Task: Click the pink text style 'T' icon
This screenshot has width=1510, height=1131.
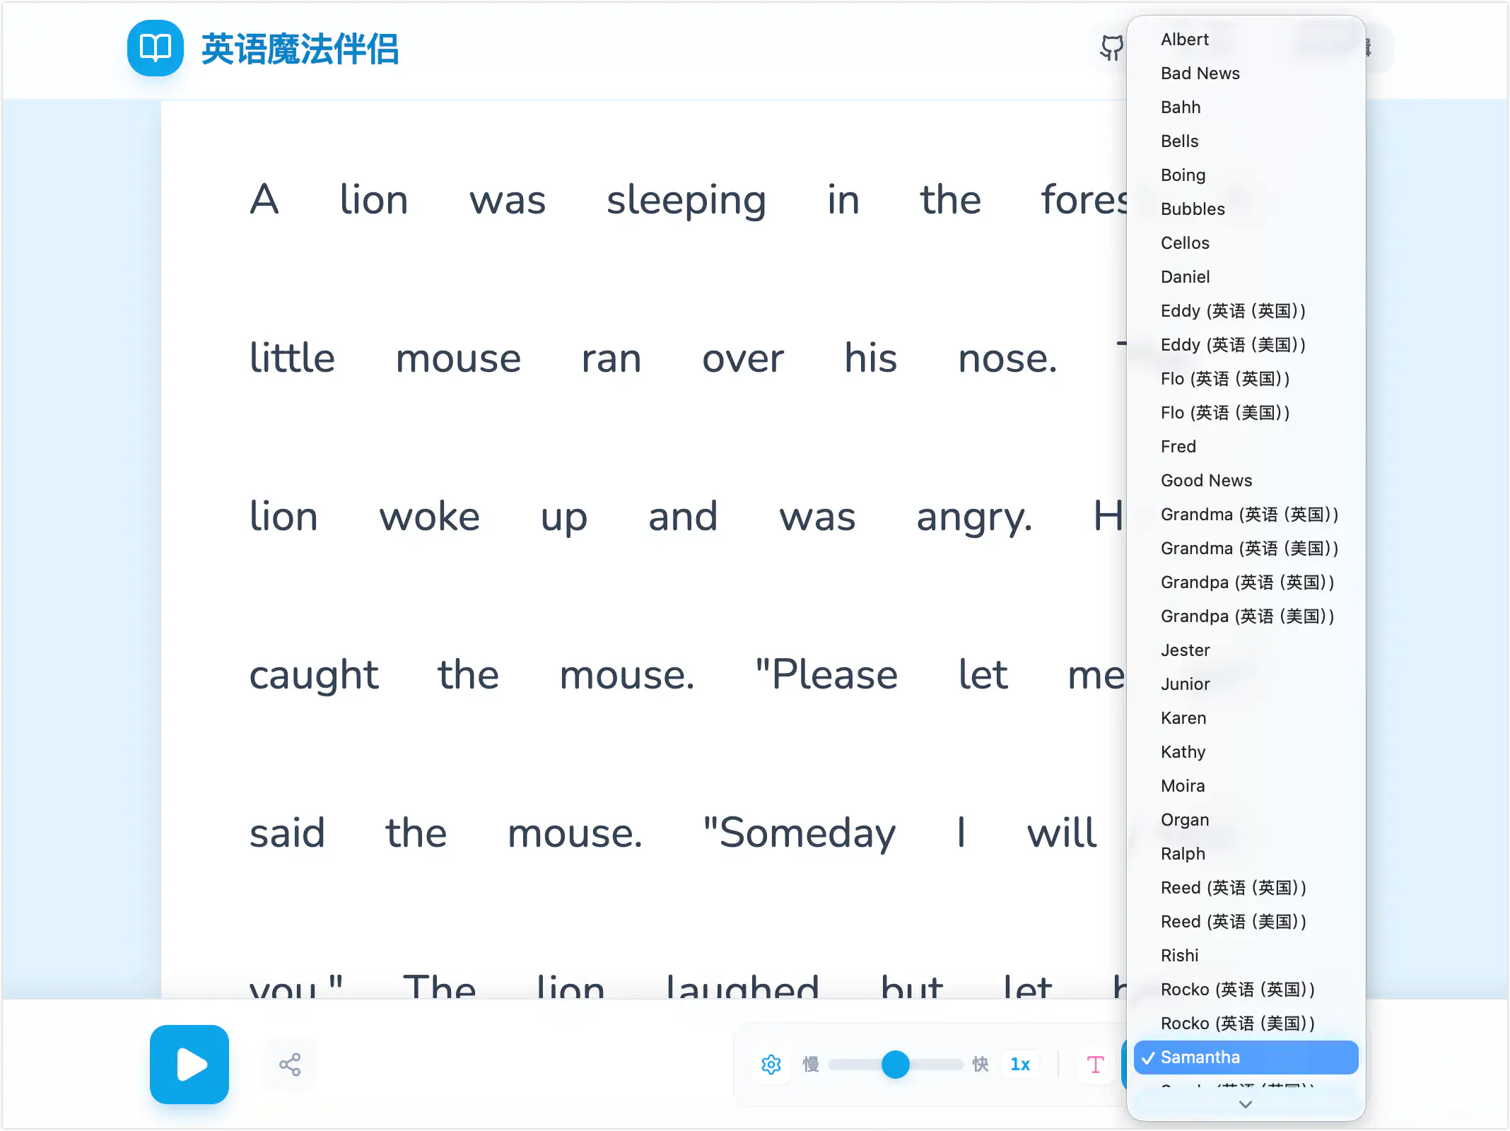Action: [x=1094, y=1065]
